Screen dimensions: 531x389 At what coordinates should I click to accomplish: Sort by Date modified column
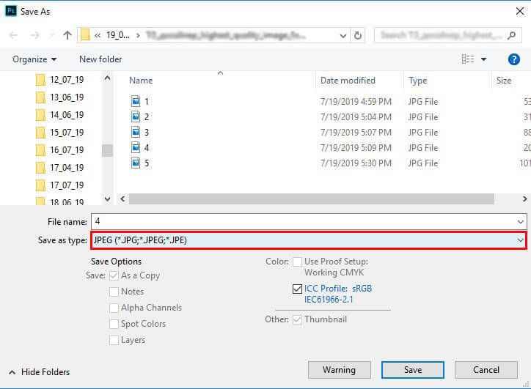tap(348, 81)
